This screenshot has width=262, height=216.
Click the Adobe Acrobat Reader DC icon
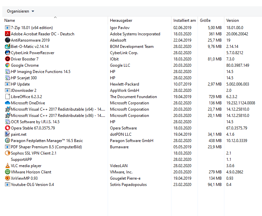coord(8,34)
